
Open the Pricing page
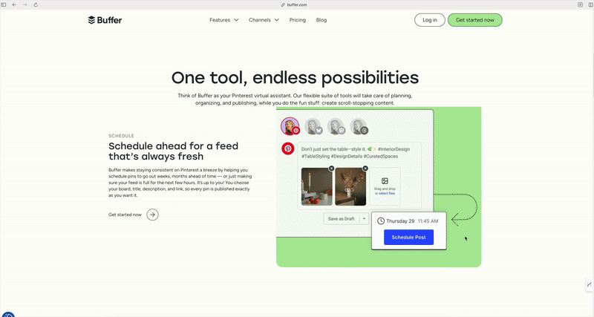point(297,20)
